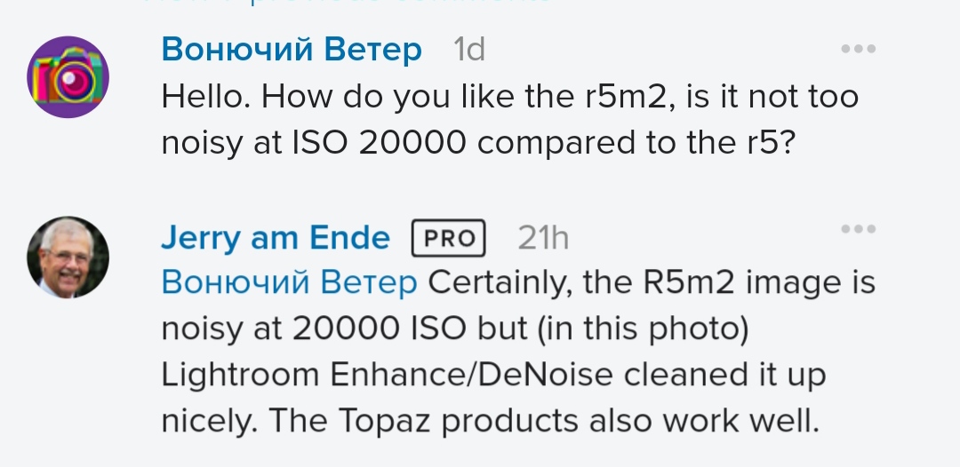
Task: Visit Jerry am Ende's profile via the name link
Action: coord(276,238)
